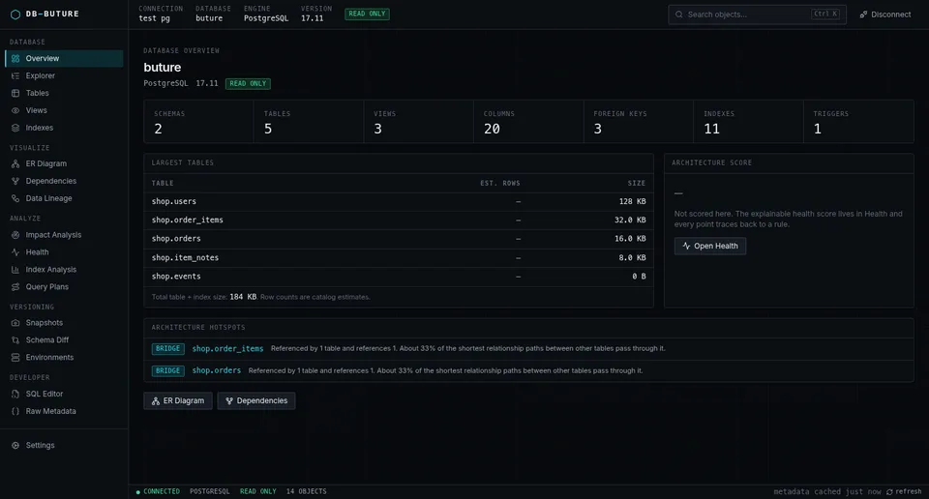The width and height of the screenshot is (929, 499).
Task: Click the search magnifier icon
Action: coord(679,15)
